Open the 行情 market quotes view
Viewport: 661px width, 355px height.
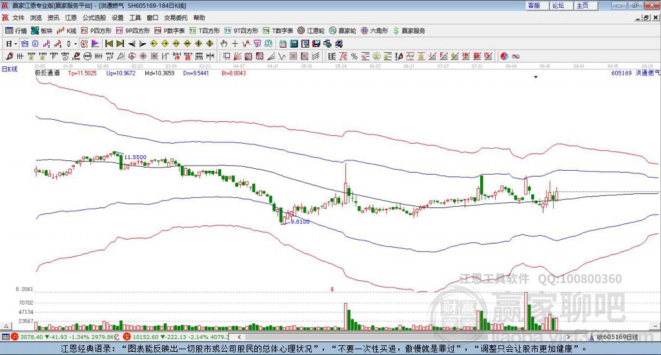coord(16,31)
